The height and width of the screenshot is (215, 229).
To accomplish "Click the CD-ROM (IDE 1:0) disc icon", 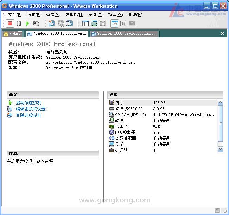I will pyautogui.click(x=112, y=114).
